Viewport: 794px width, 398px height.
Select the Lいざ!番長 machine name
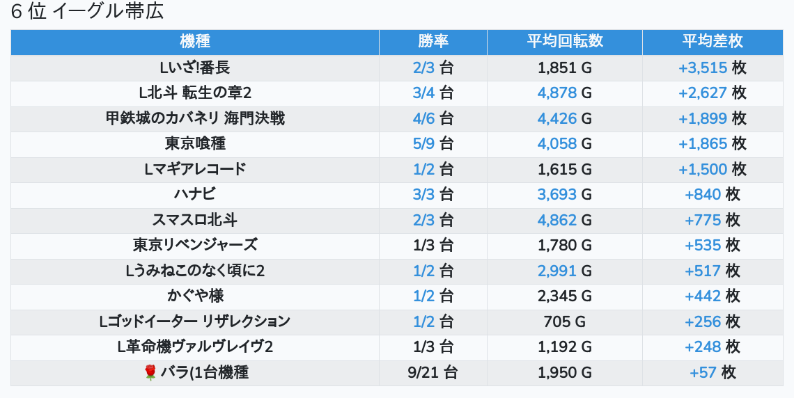(x=195, y=68)
